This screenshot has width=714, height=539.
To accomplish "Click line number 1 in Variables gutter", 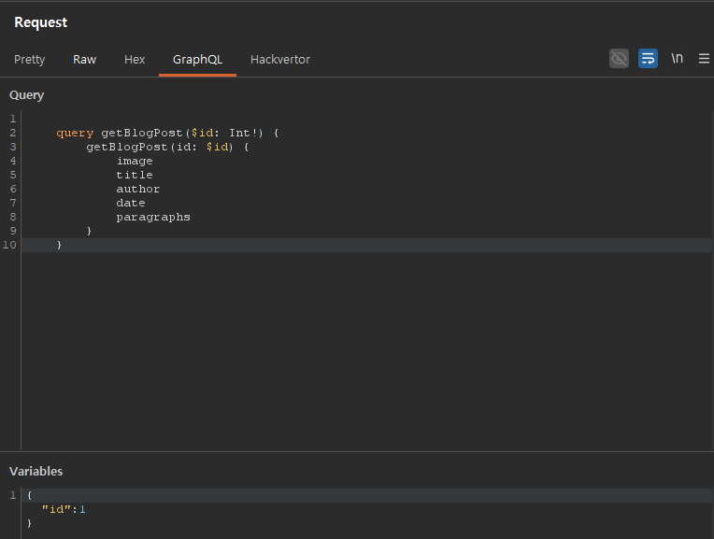I will click(x=13, y=495).
